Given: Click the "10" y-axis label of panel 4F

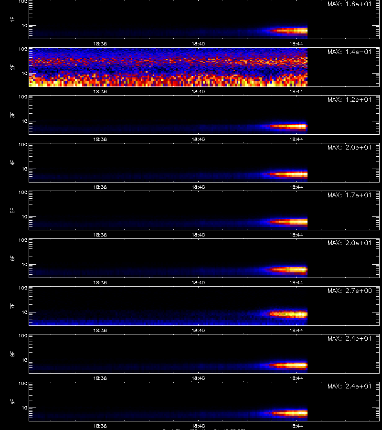Looking at the screenshot, I should click(x=25, y=169).
